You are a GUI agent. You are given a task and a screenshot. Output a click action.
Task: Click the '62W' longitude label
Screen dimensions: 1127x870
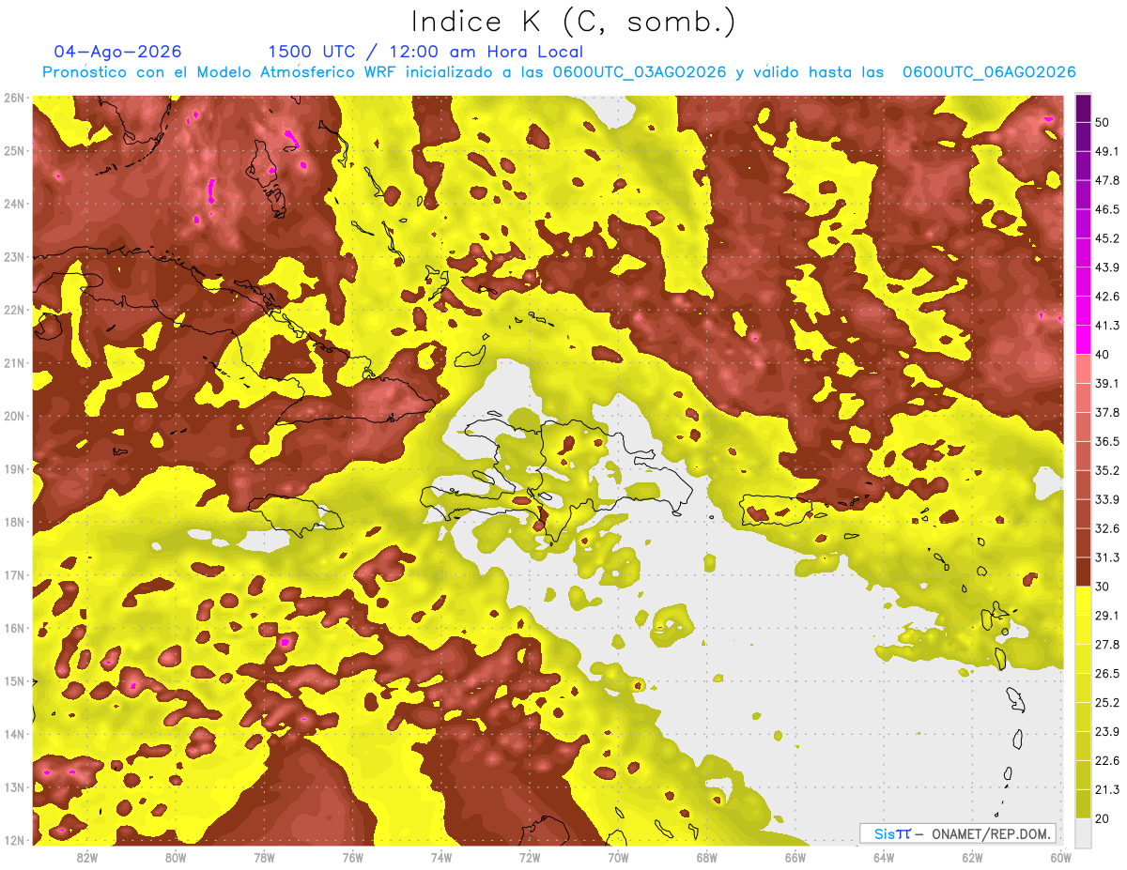pyautogui.click(x=972, y=858)
